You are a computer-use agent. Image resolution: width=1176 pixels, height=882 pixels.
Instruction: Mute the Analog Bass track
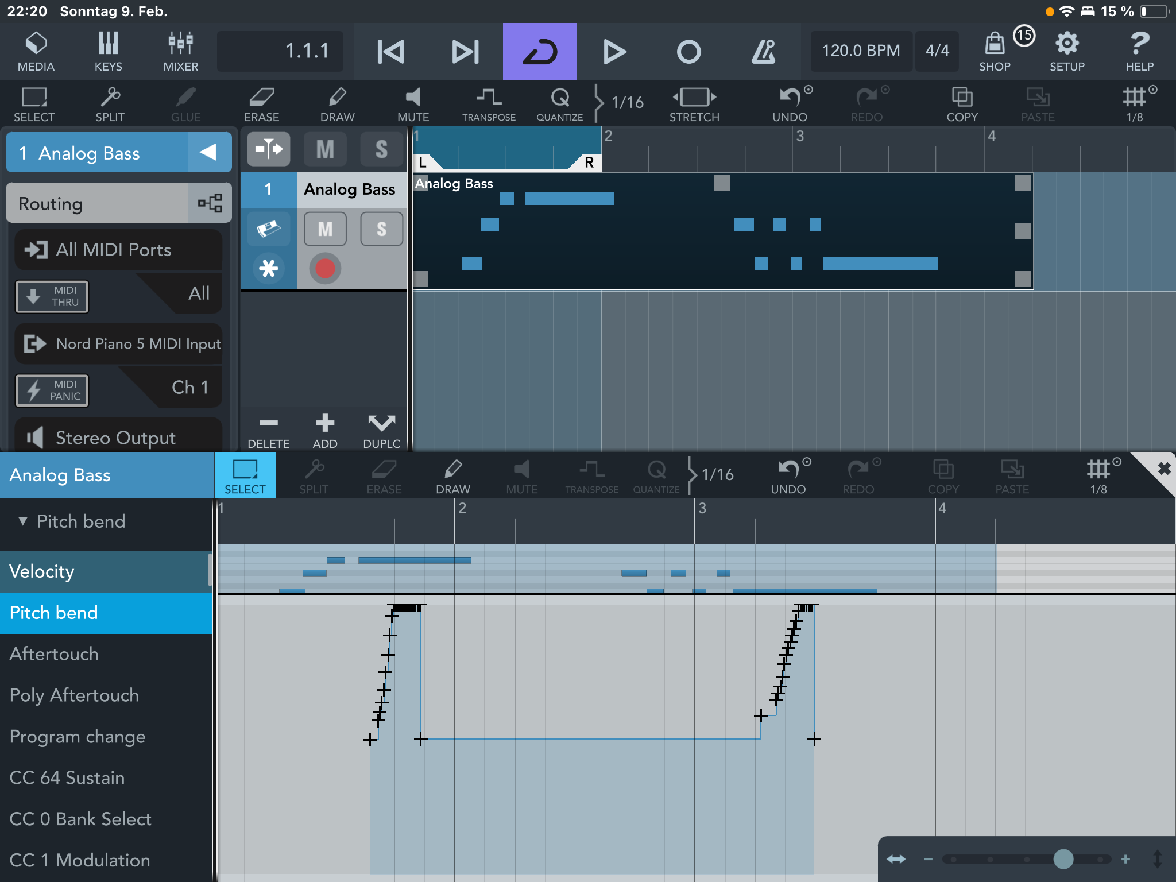click(325, 229)
